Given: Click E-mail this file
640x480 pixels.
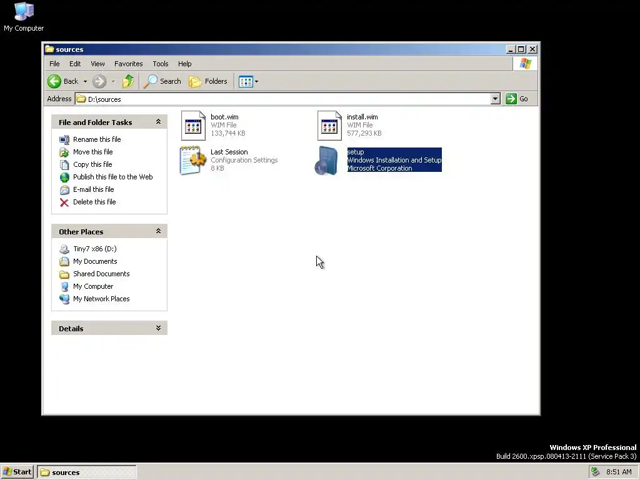Looking at the screenshot, I should click(x=94, y=189).
